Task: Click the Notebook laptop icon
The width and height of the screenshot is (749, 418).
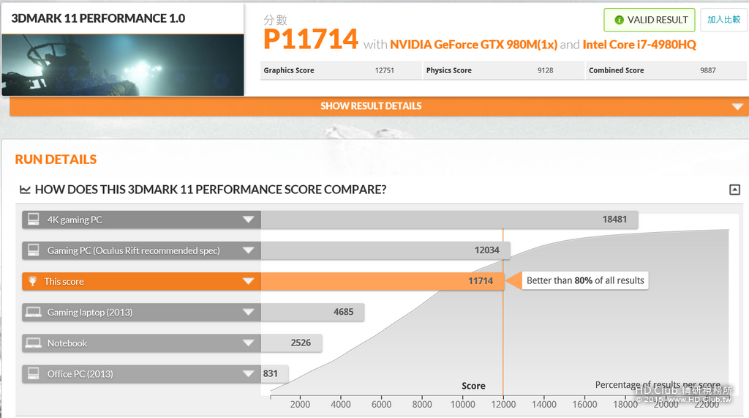Action: pos(34,343)
